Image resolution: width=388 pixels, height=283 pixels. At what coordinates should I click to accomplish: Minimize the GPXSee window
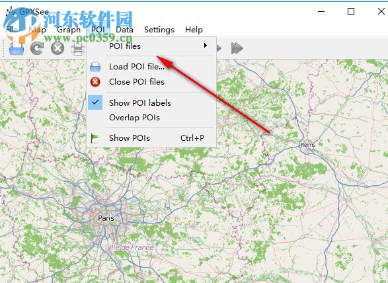coord(321,11)
